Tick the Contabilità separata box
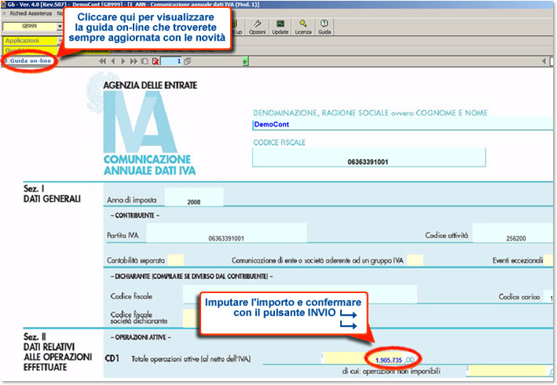557x385 pixels. pyautogui.click(x=175, y=260)
